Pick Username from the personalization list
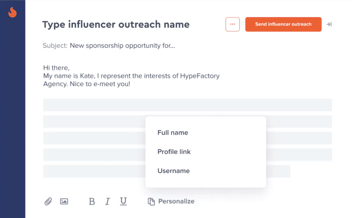 174,171
